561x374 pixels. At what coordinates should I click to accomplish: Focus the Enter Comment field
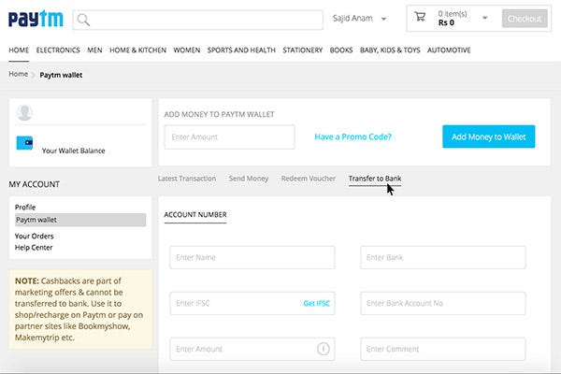pos(443,349)
